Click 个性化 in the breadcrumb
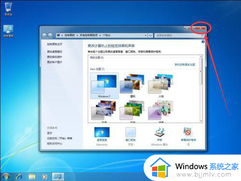This screenshot has width=241, height=181. click(x=107, y=36)
